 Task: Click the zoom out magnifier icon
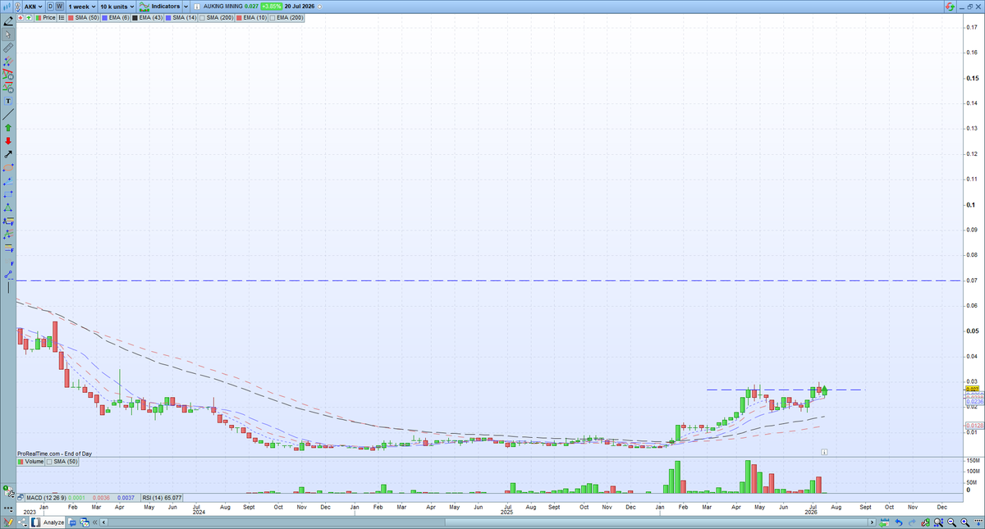[x=951, y=522]
